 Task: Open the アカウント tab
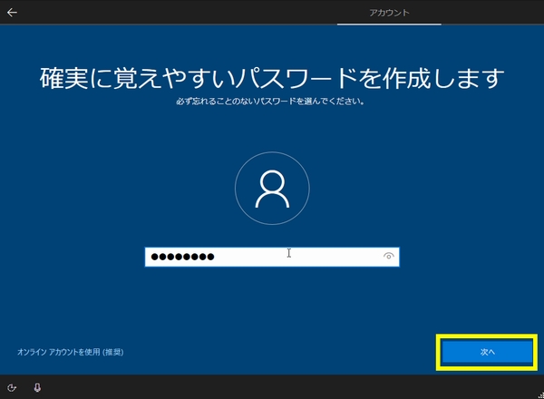389,13
